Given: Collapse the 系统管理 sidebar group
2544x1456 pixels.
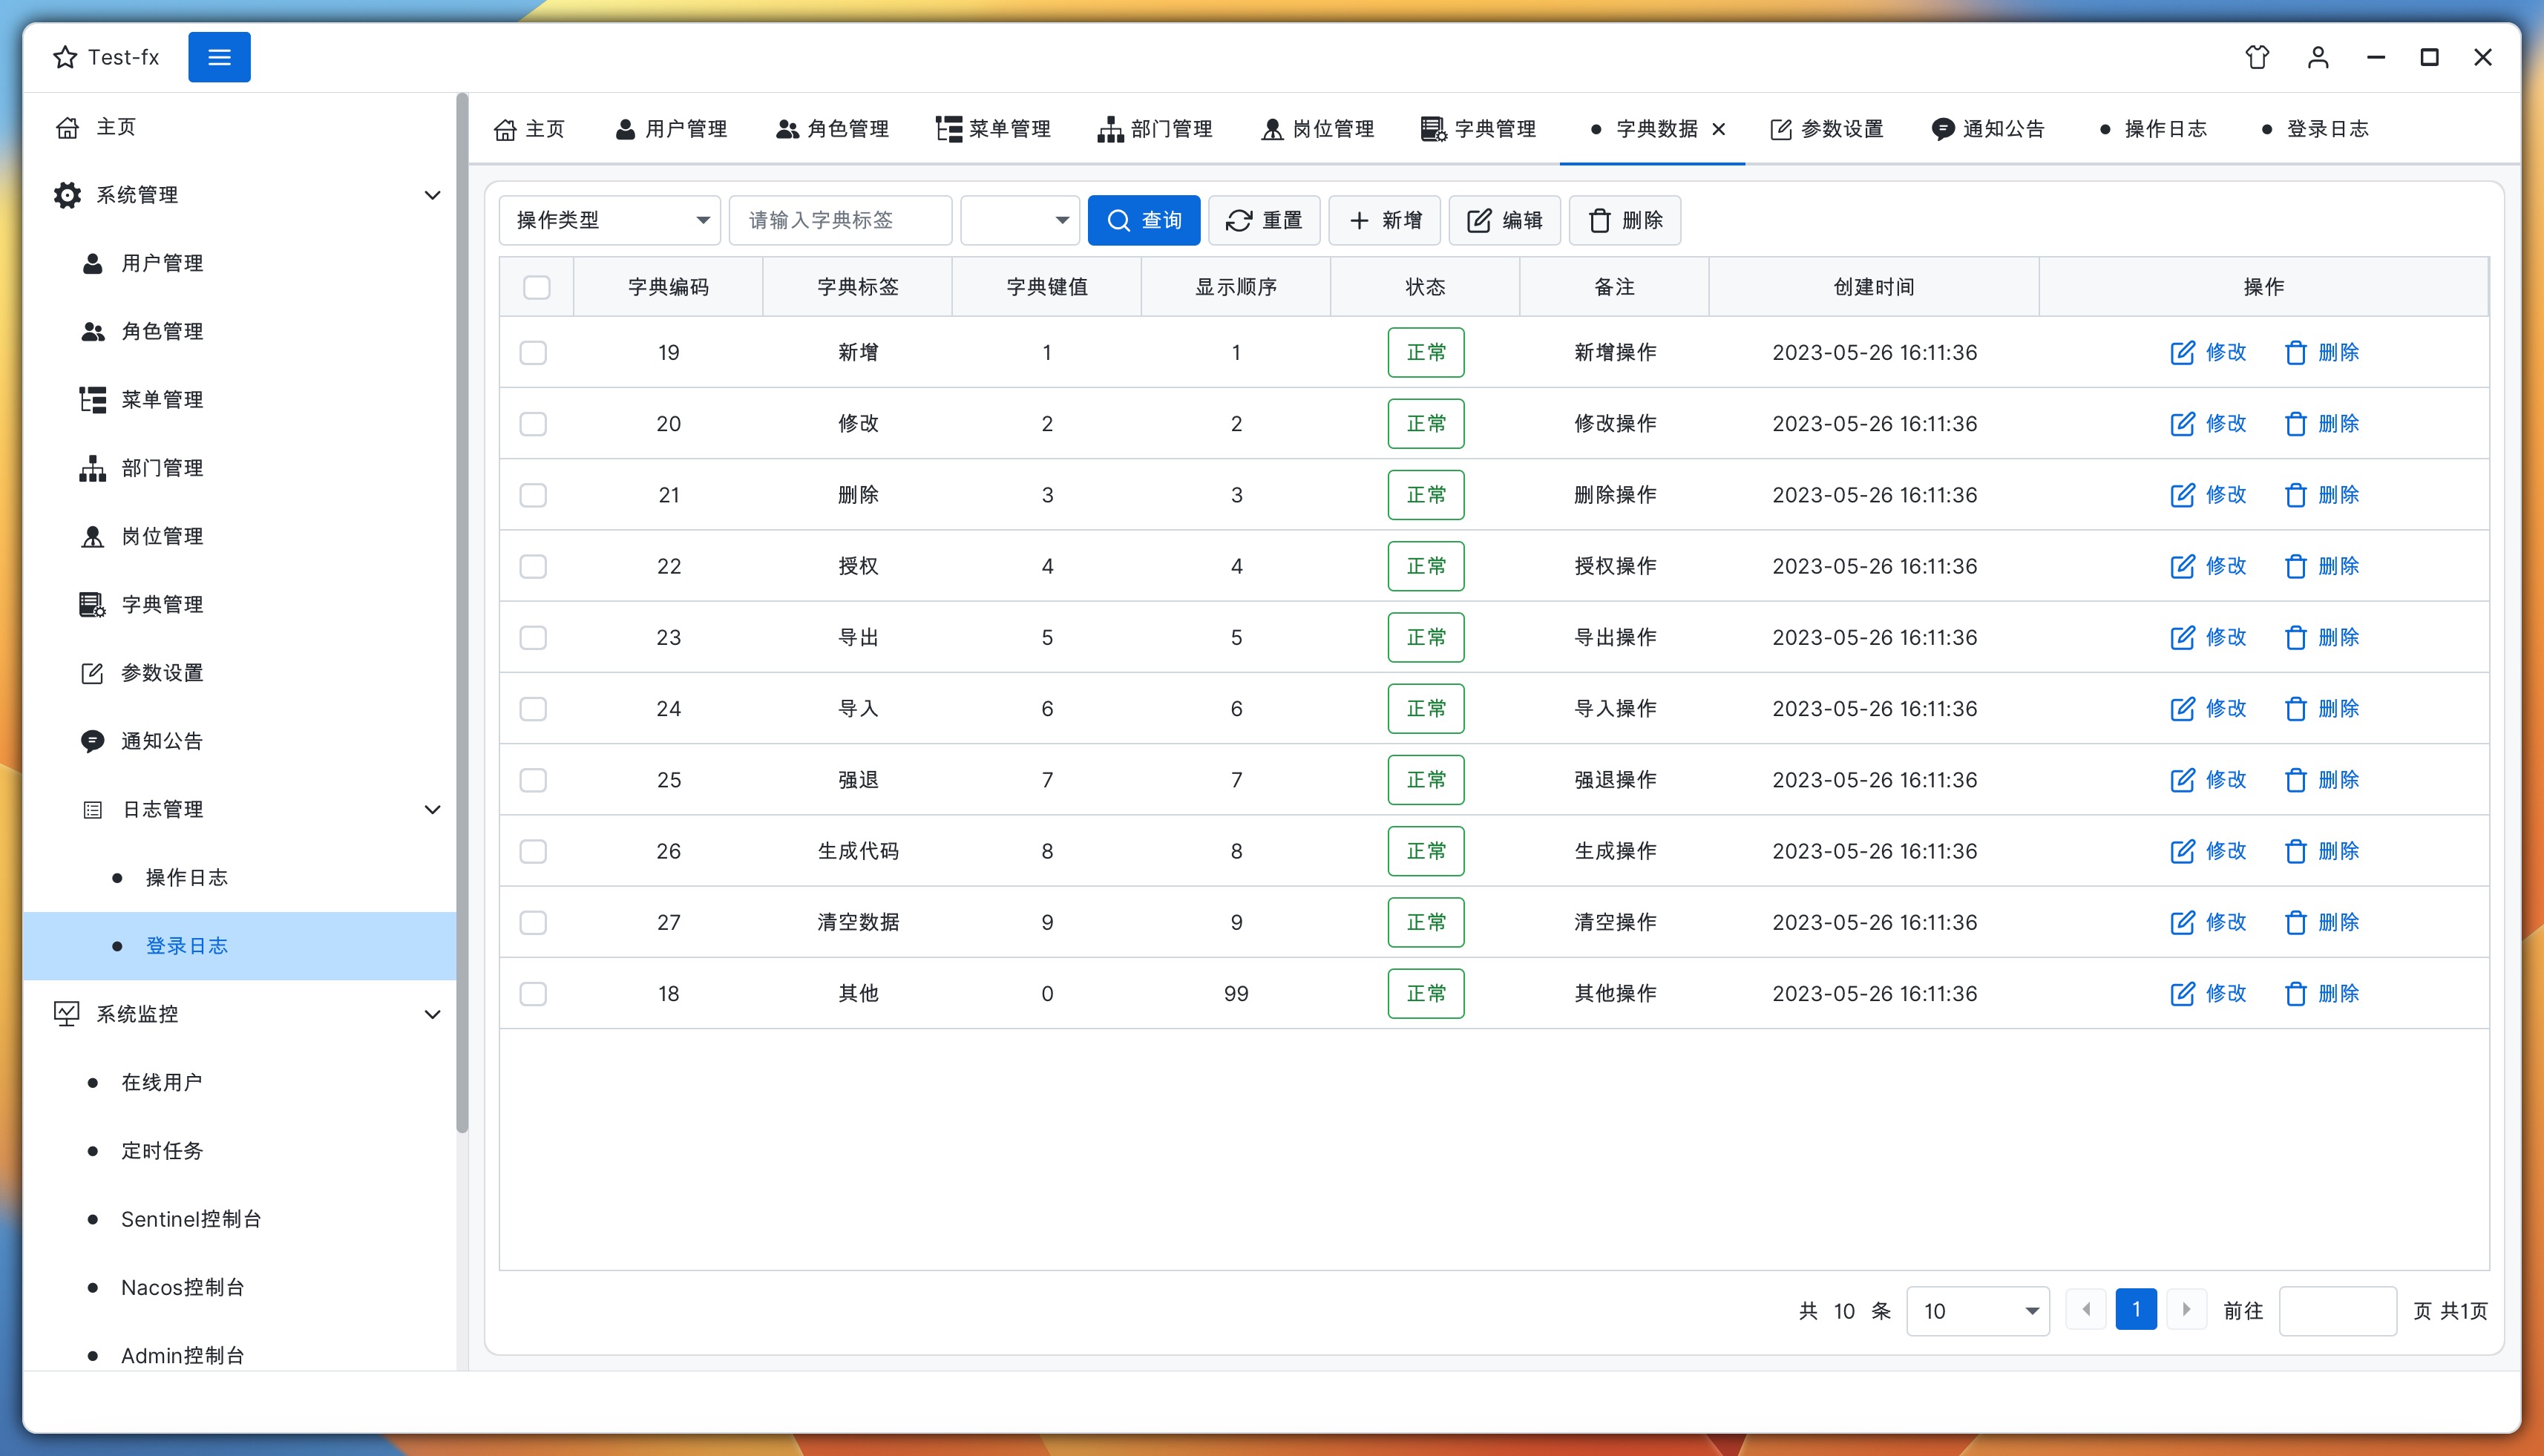Looking at the screenshot, I should (432, 195).
